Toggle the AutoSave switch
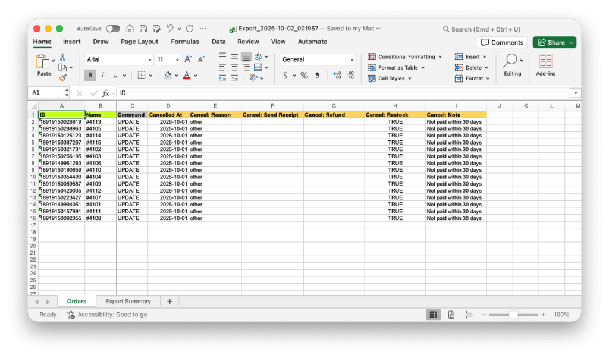609x358 pixels. point(113,29)
